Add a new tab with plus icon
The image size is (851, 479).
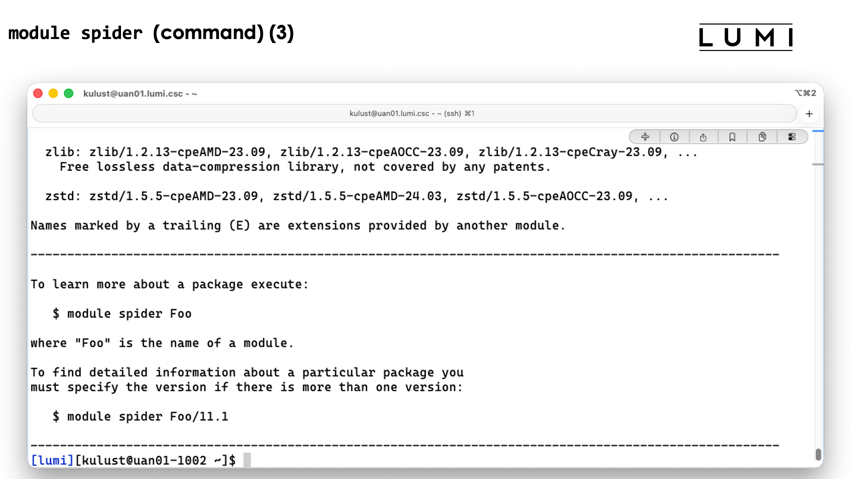[809, 114]
